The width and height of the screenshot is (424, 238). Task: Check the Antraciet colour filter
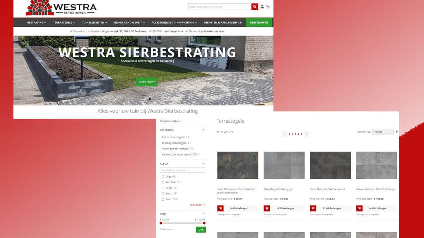click(163, 182)
